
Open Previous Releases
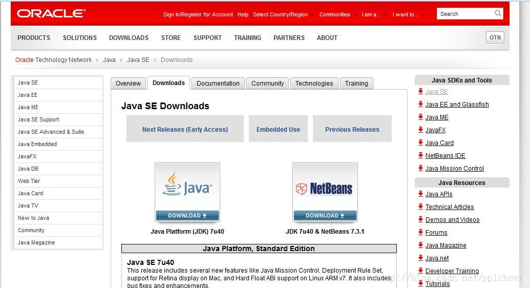352,129
